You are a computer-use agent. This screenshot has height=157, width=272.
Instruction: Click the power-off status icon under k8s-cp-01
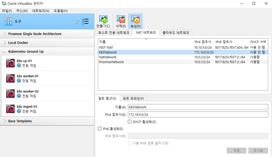[19, 66]
